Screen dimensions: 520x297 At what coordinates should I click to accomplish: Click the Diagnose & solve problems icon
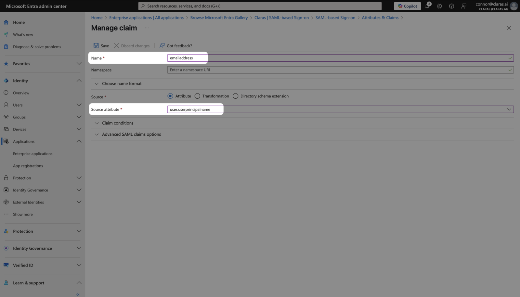[x=6, y=47]
